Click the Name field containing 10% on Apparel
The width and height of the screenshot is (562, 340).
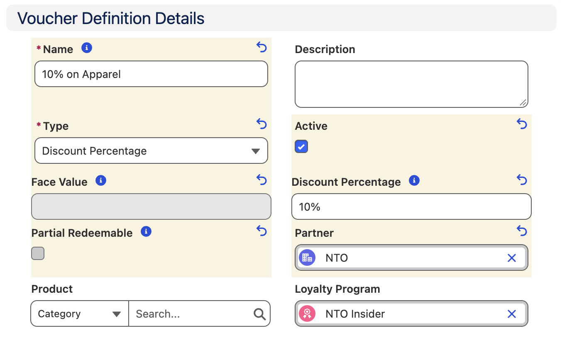(x=151, y=74)
